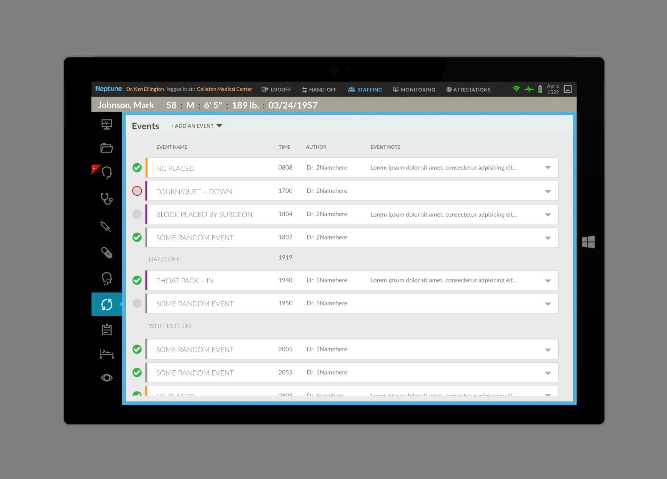This screenshot has width=667, height=479.
Task: Click the Neptune logo
Action: (x=108, y=89)
